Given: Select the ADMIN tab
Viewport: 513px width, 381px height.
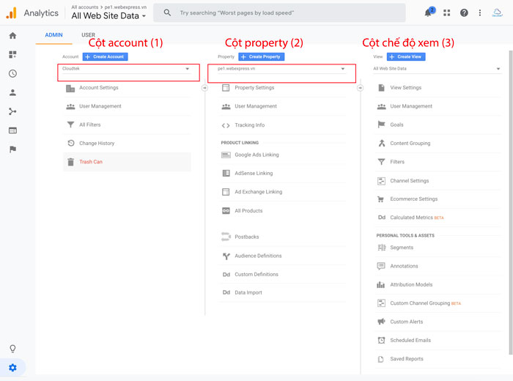Looking at the screenshot, I should (x=53, y=35).
